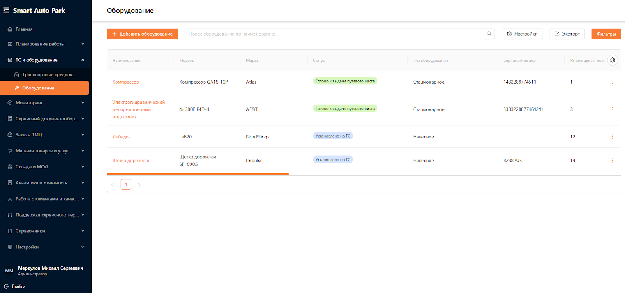Open three-dot actions menu for Компрессор row
Image resolution: width=625 pixels, height=293 pixels.
click(612, 82)
